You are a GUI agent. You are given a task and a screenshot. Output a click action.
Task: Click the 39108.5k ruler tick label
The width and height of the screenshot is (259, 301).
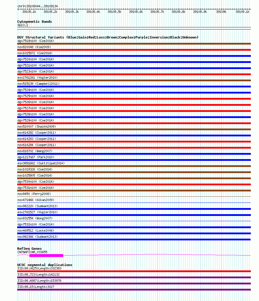click(x=114, y=12)
